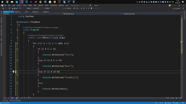
Task: Click the lightbulb quick actions icon on line 19
Action: [x=13, y=72]
